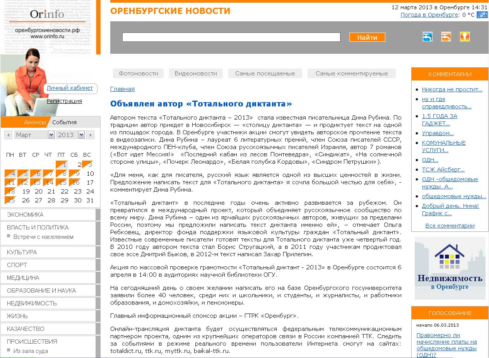Open comment Добрый день, Нина! График с...

[x=450, y=209]
